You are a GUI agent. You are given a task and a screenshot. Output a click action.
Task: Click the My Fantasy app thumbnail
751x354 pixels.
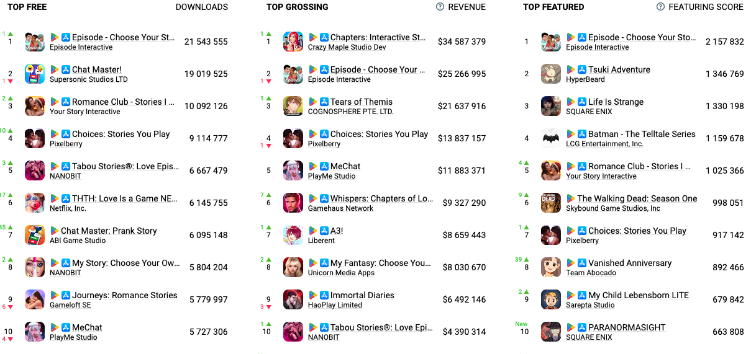pyautogui.click(x=293, y=267)
